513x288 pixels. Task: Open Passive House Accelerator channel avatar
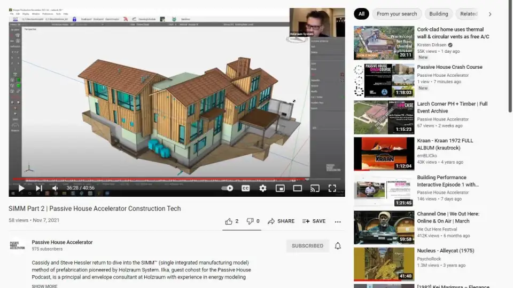coord(17,245)
